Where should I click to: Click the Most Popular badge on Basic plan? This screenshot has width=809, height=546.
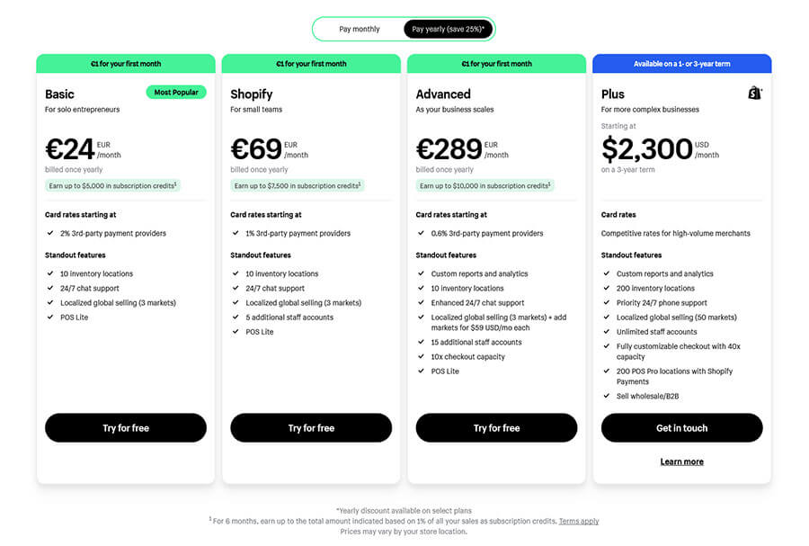(176, 92)
